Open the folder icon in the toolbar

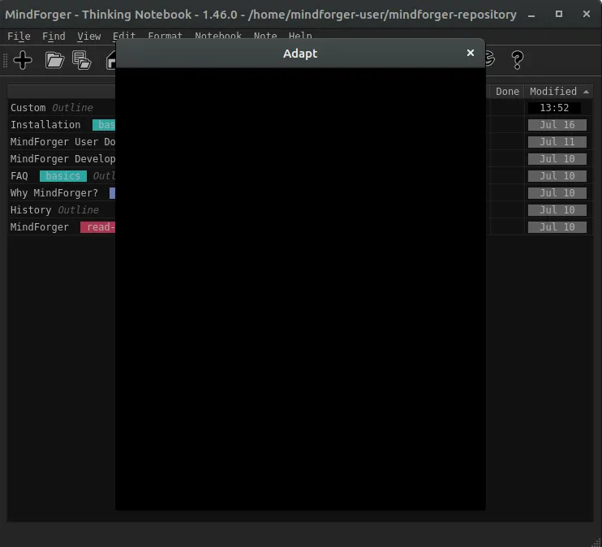pyautogui.click(x=54, y=60)
